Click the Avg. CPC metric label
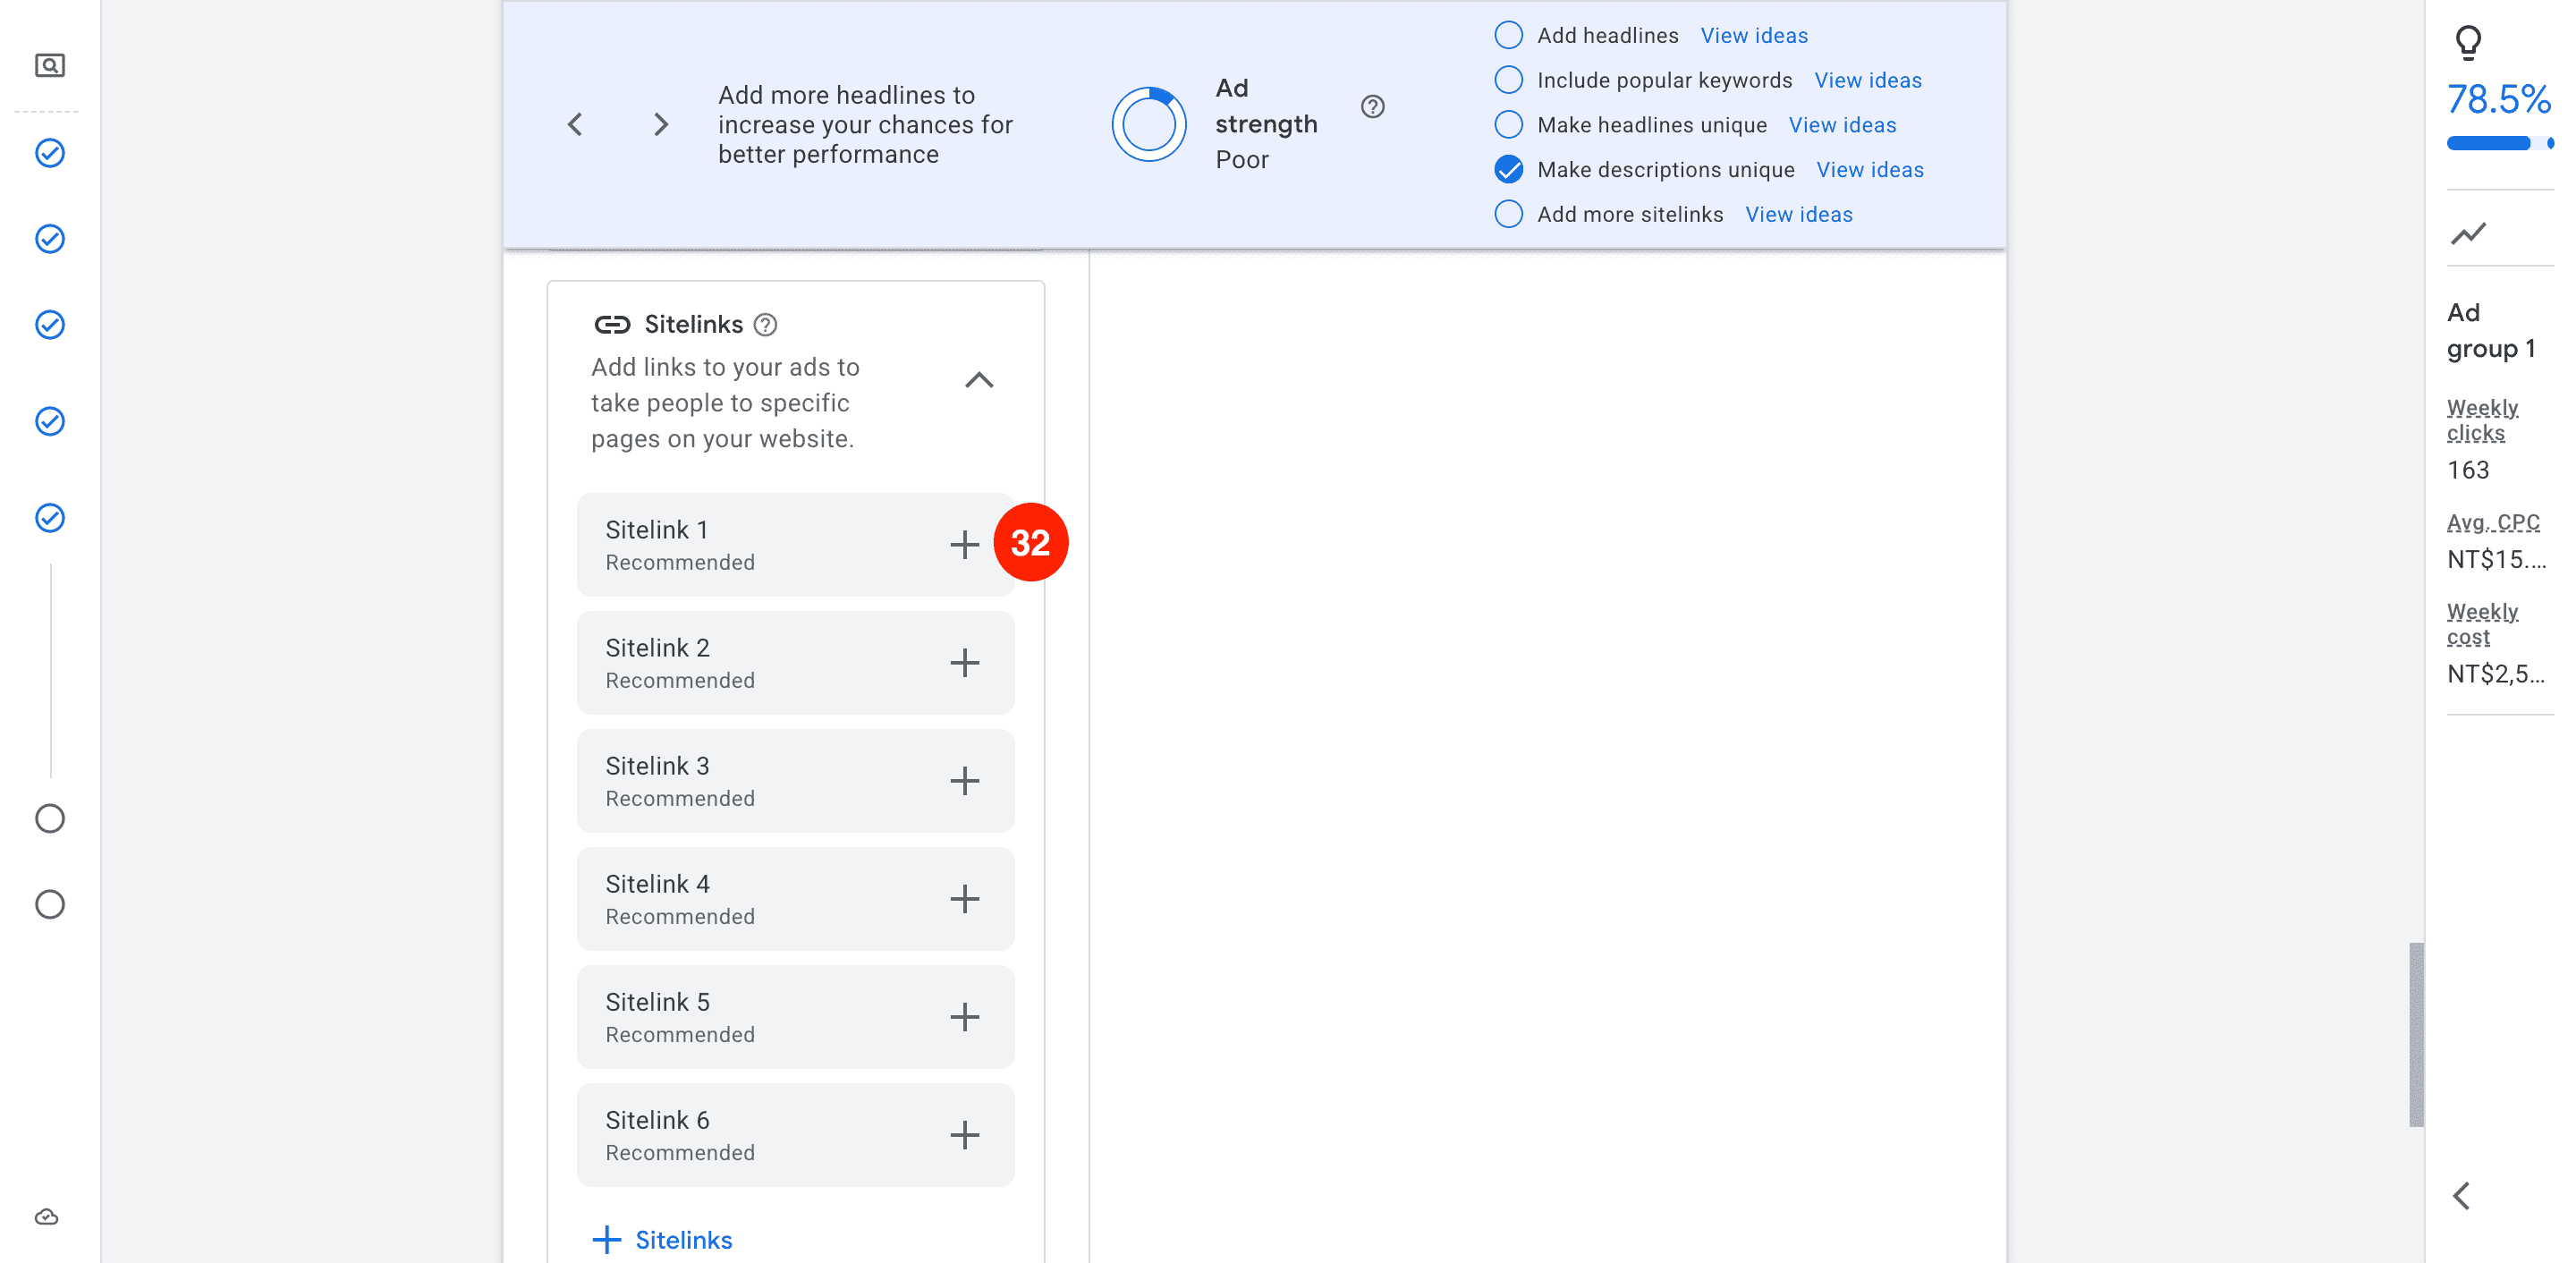2576x1263 pixels. 2493,522
